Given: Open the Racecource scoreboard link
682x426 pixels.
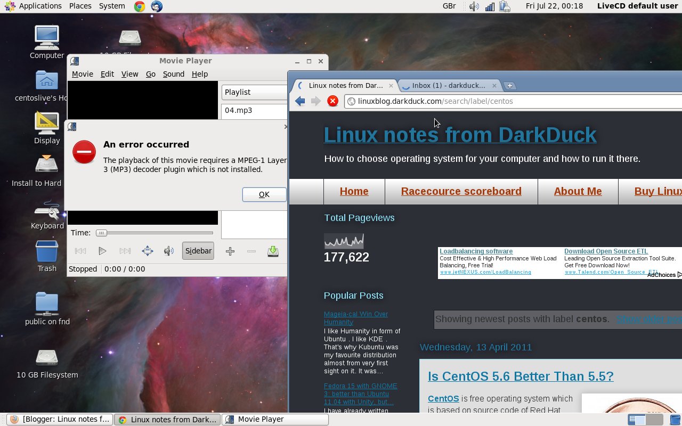Looking at the screenshot, I should pyautogui.click(x=461, y=191).
